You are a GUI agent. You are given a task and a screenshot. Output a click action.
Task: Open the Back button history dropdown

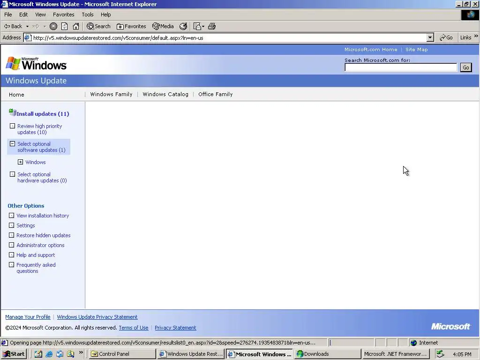[27, 27]
